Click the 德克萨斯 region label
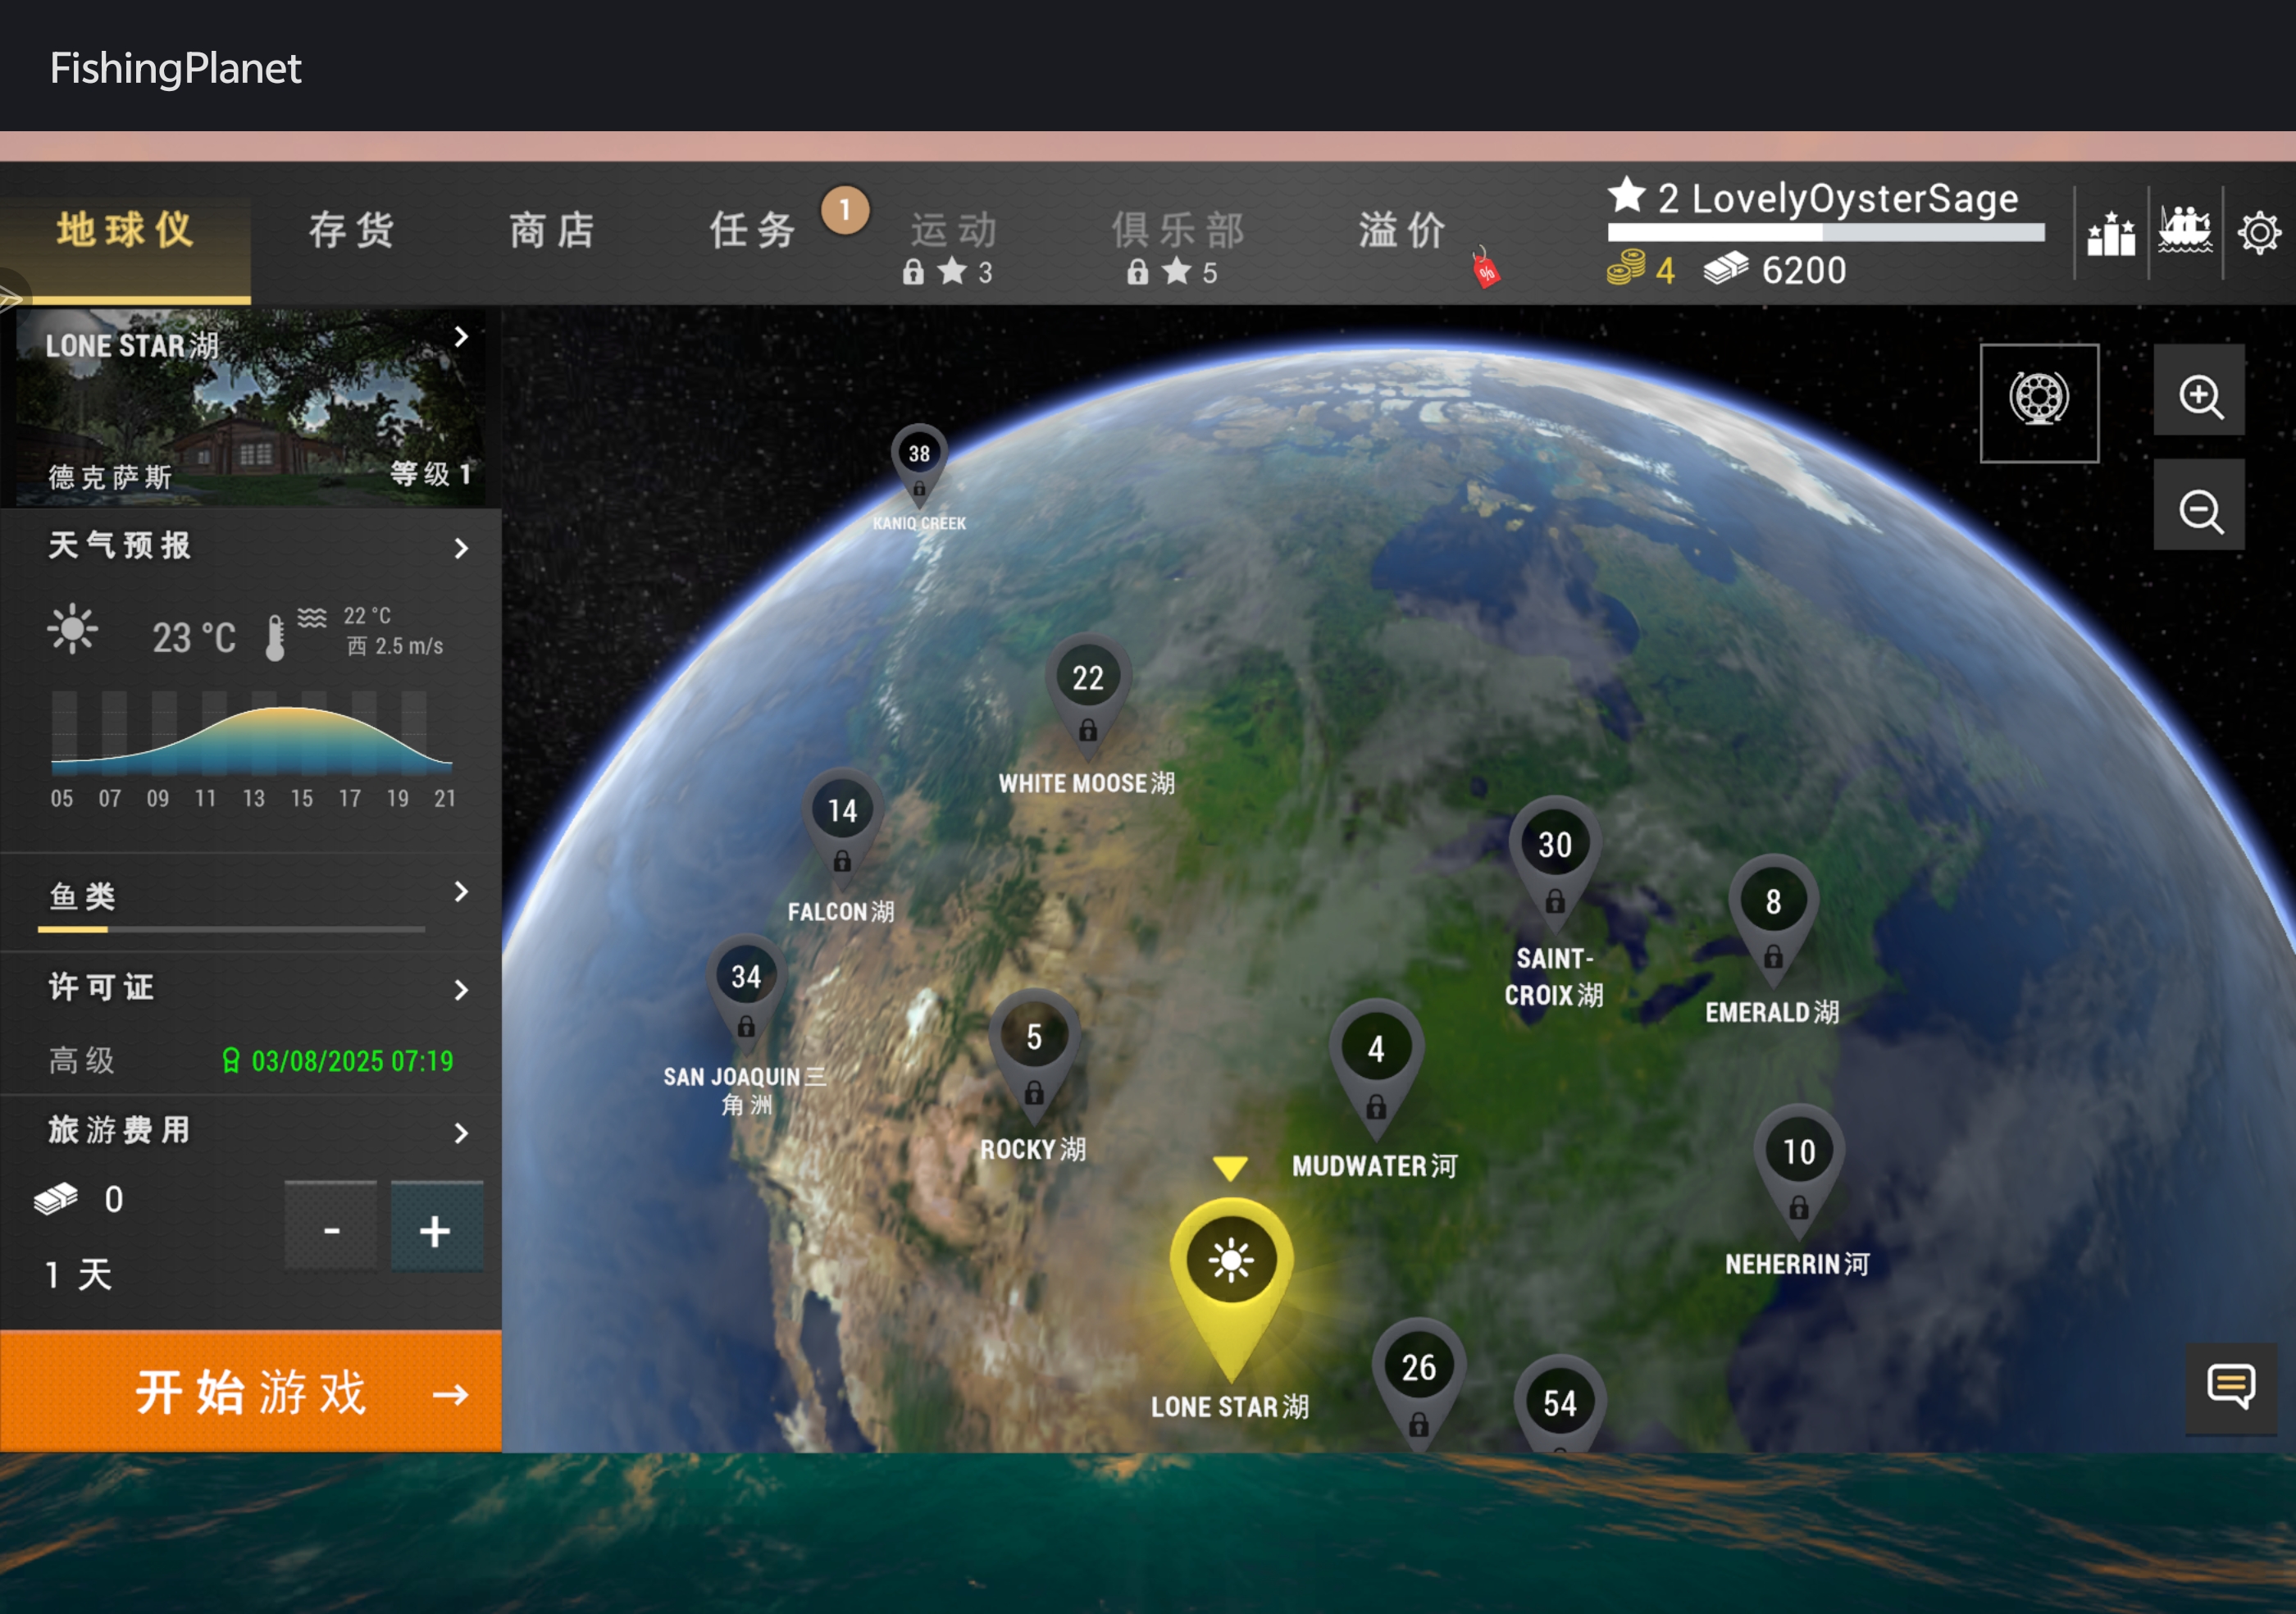 pos(110,477)
